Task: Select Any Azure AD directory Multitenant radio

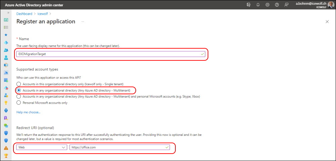Action: pyautogui.click(x=19, y=91)
